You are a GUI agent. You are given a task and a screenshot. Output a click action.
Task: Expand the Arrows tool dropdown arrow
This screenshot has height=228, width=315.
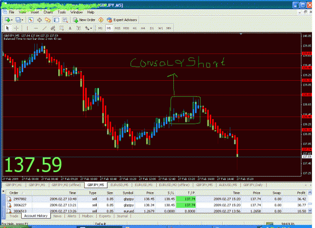point(91,28)
